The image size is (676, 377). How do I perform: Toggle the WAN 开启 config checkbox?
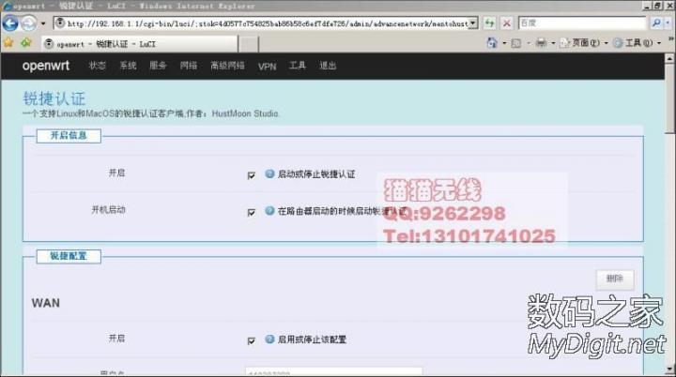(251, 339)
